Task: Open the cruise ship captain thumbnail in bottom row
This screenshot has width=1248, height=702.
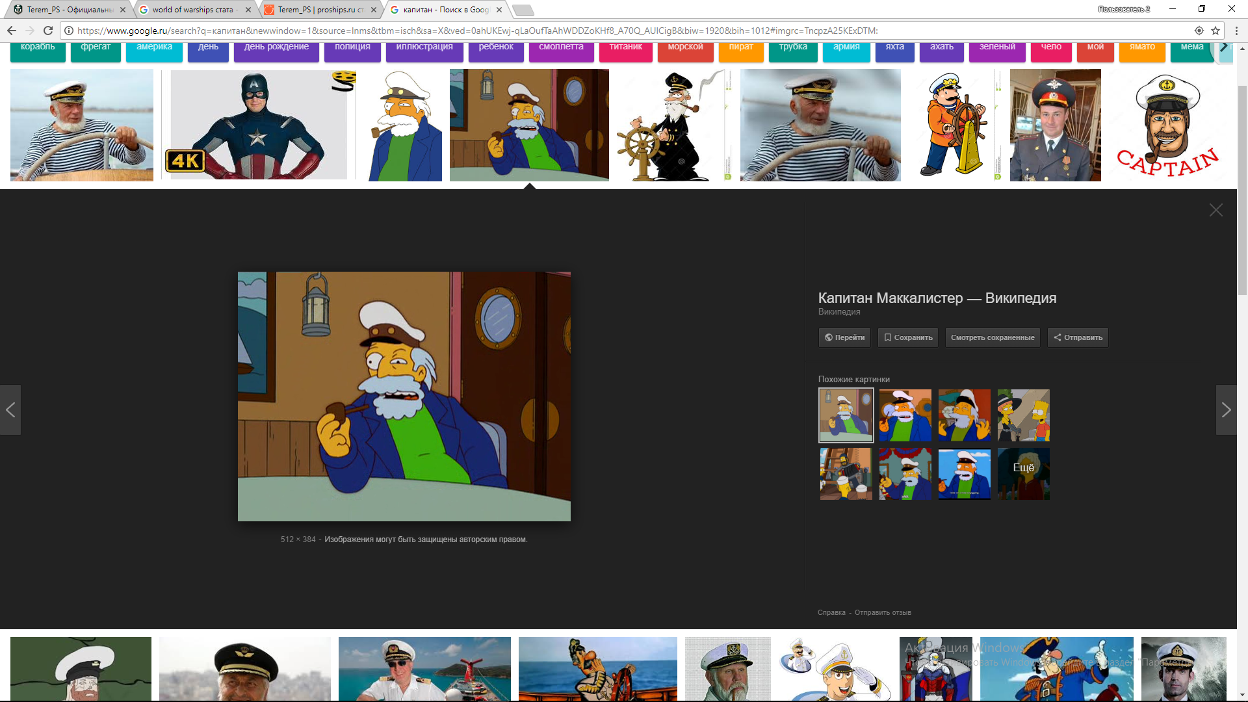Action: click(424, 669)
